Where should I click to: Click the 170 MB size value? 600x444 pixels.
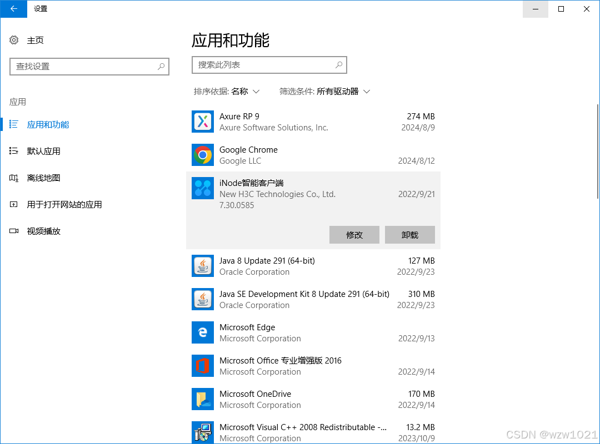tap(421, 393)
